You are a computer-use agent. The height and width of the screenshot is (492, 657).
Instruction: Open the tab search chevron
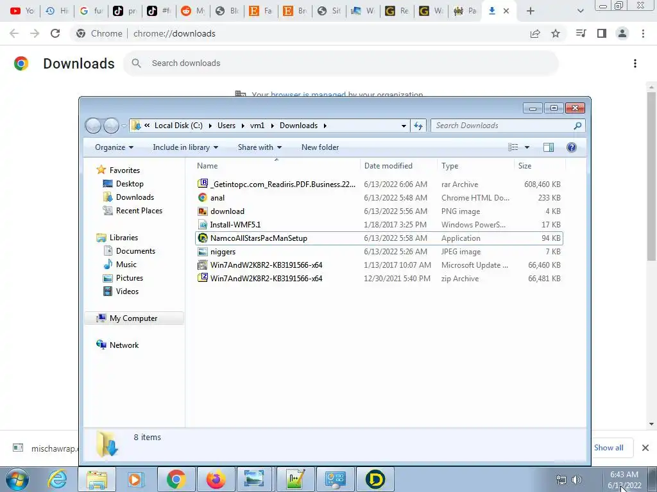coord(580,11)
